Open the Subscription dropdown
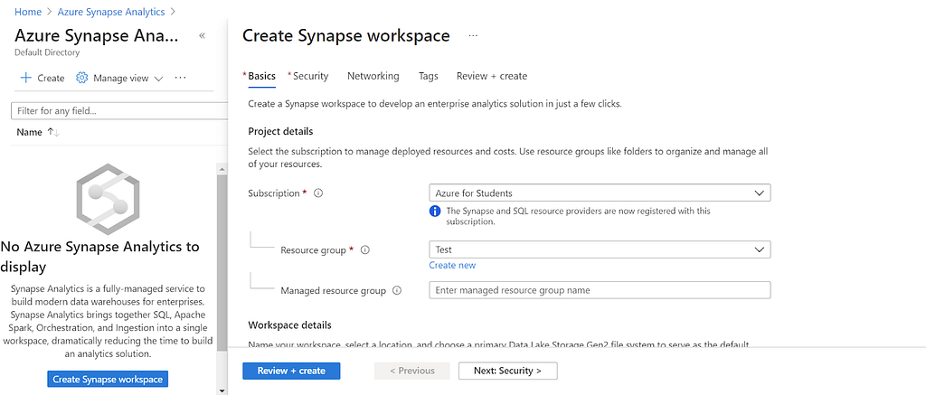926x395 pixels. pyautogui.click(x=600, y=193)
